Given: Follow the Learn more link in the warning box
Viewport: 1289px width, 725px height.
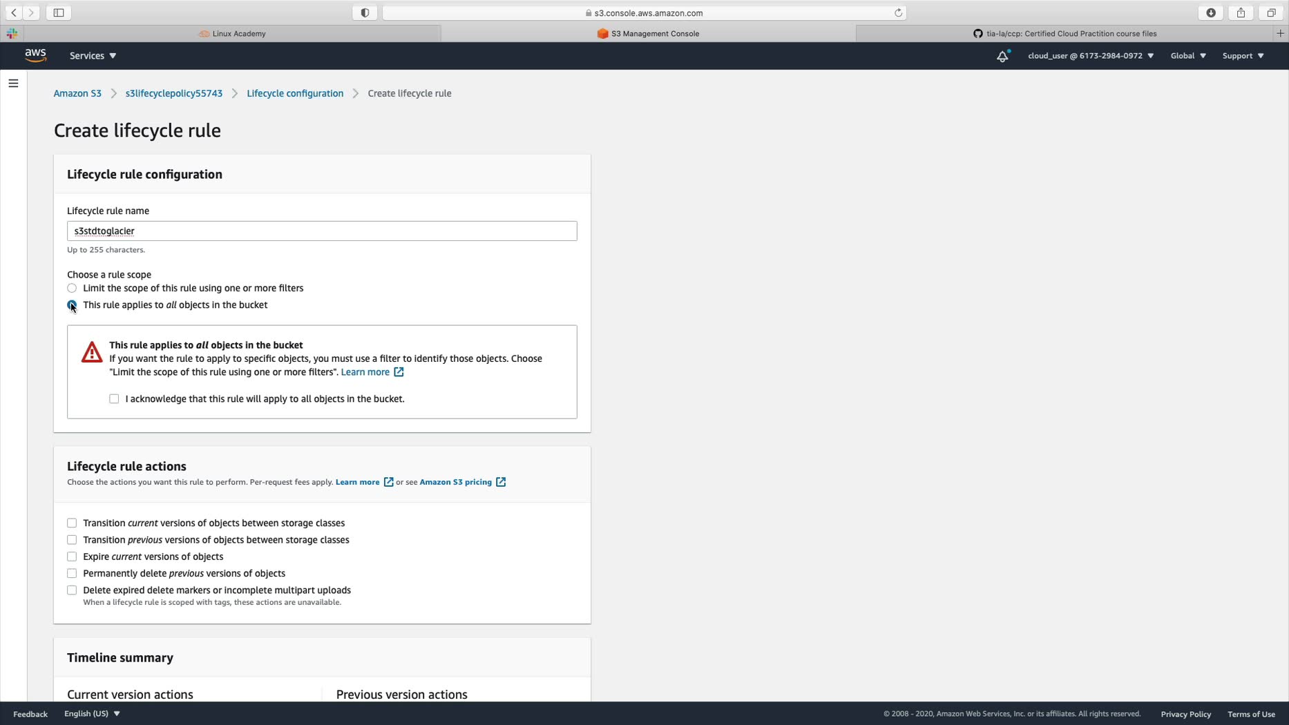Looking at the screenshot, I should pyautogui.click(x=365, y=372).
